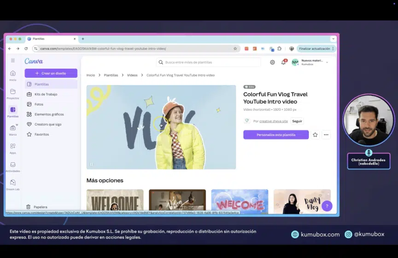
Task: Open the tab list chevron in browser
Action: click(x=333, y=39)
